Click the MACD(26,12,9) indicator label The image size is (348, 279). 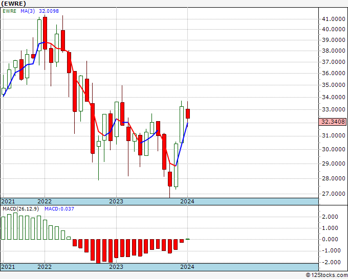click(21, 209)
